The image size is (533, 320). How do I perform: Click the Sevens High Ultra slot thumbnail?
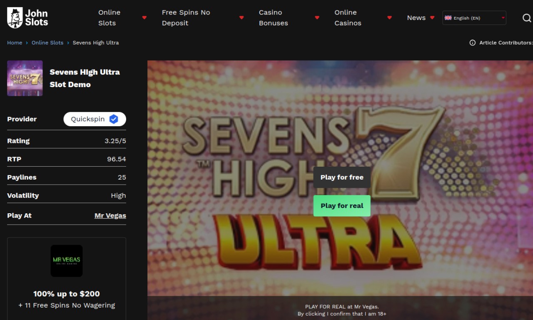[x=25, y=78]
